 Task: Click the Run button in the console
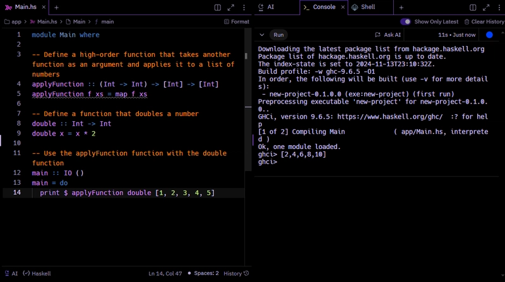pyautogui.click(x=278, y=35)
